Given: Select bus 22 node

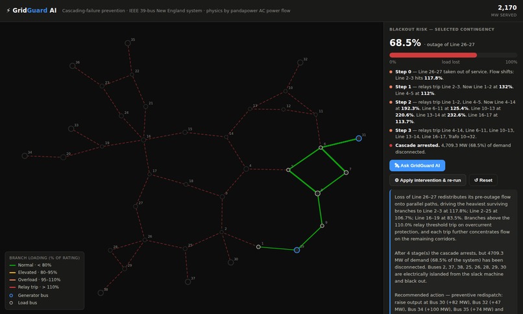Looking at the screenshot, I should [132, 75].
